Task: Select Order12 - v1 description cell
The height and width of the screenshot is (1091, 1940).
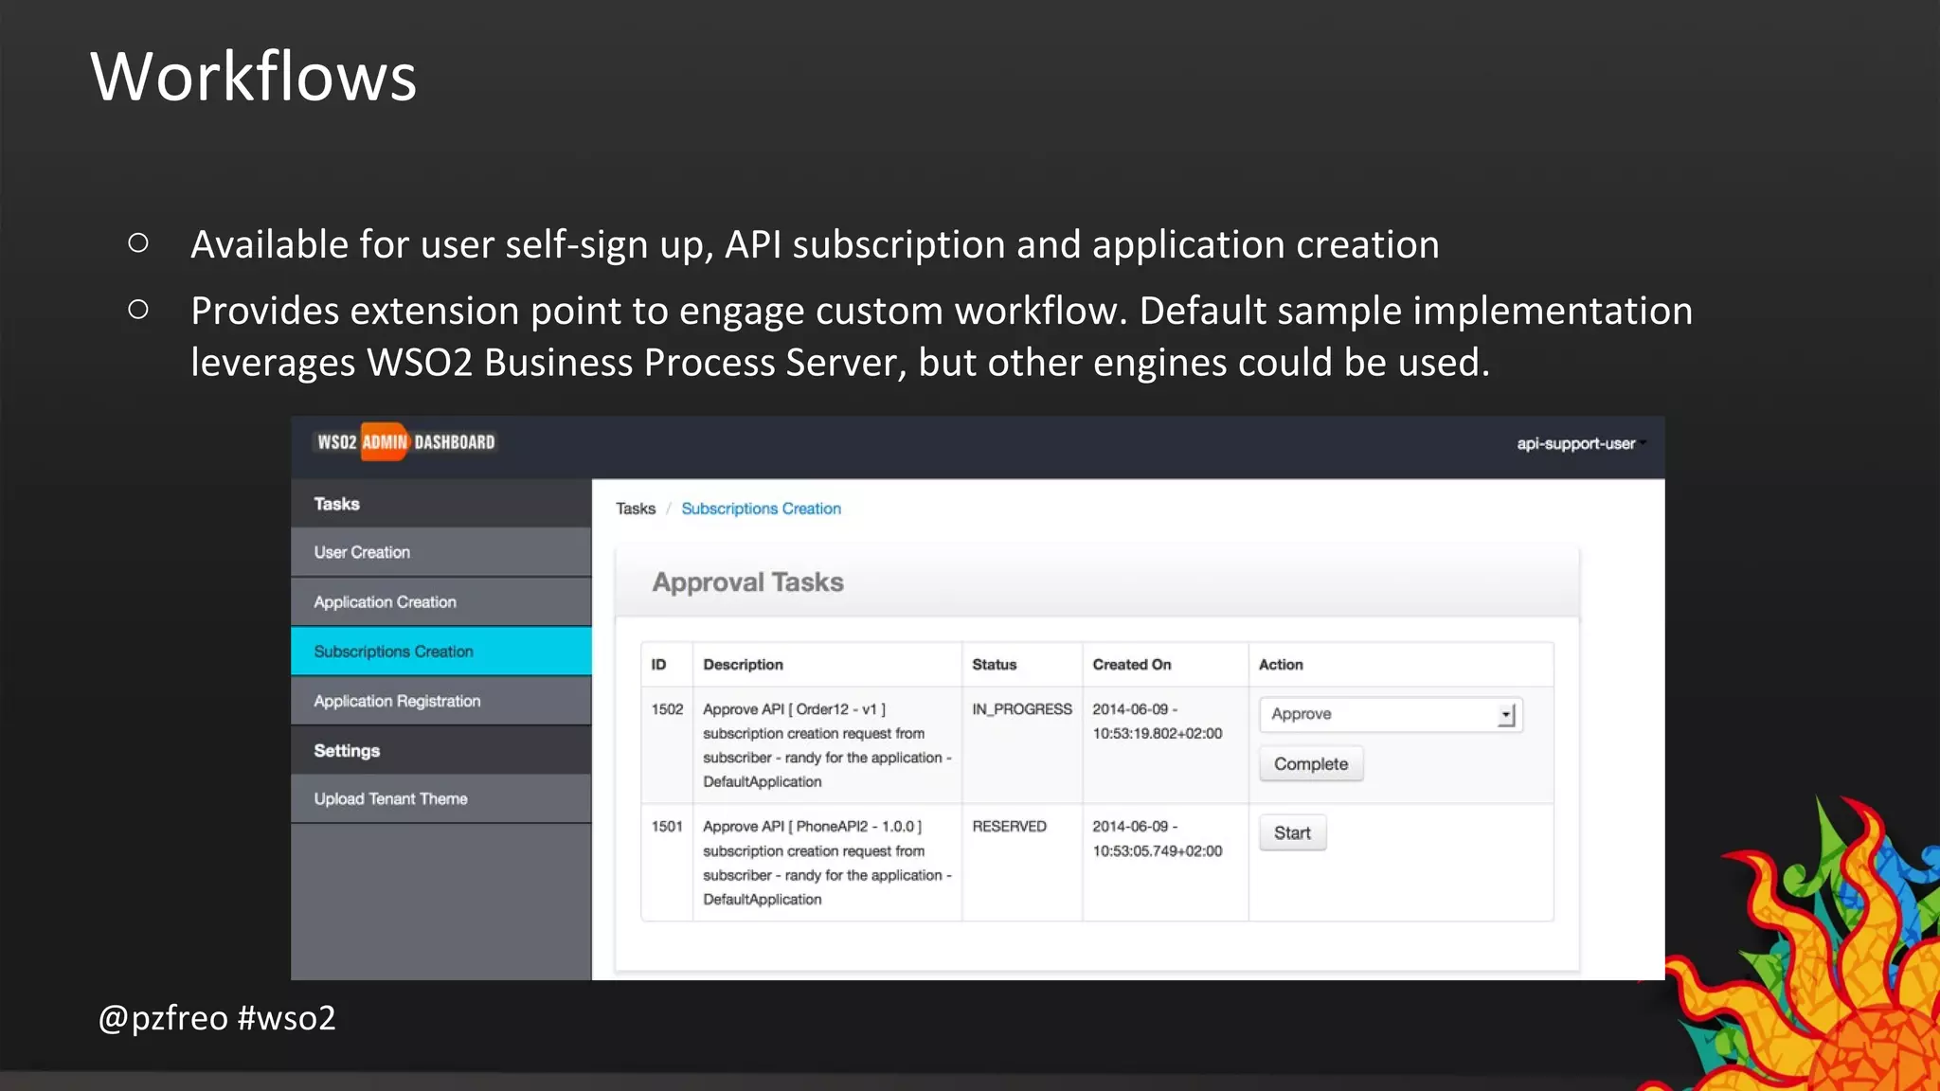Action: point(827,745)
